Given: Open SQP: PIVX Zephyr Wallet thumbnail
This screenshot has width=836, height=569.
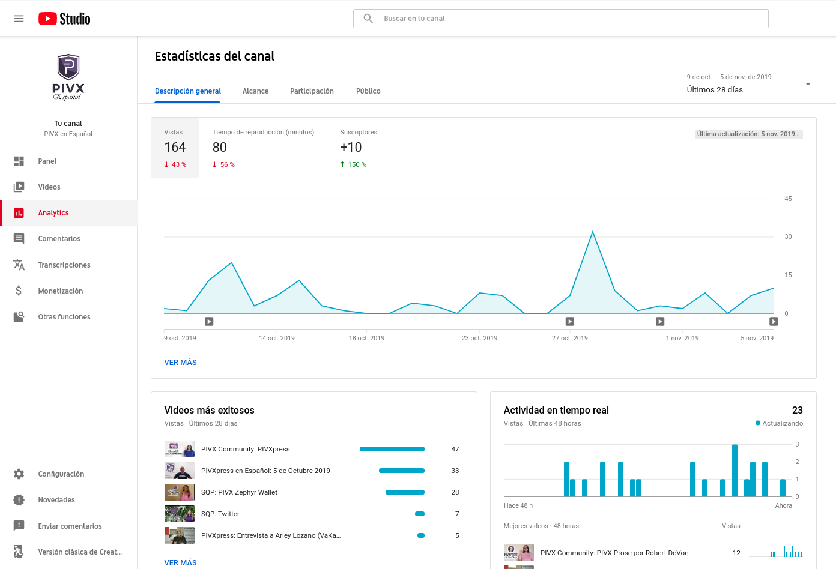Looking at the screenshot, I should (x=180, y=492).
